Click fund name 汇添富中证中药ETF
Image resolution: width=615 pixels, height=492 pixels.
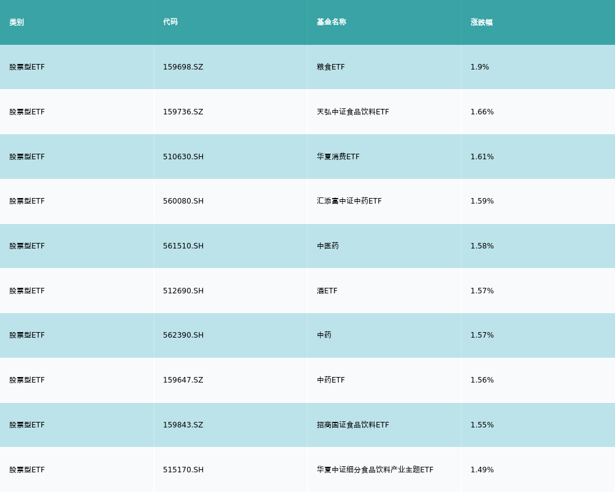[349, 201]
